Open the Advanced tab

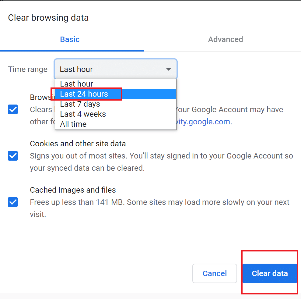click(x=225, y=39)
